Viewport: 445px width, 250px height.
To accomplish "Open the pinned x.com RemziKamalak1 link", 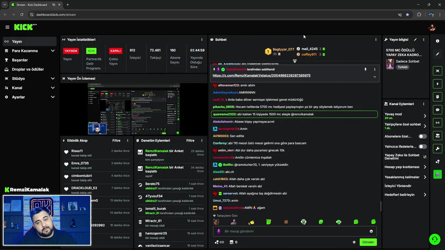I will click(x=261, y=75).
